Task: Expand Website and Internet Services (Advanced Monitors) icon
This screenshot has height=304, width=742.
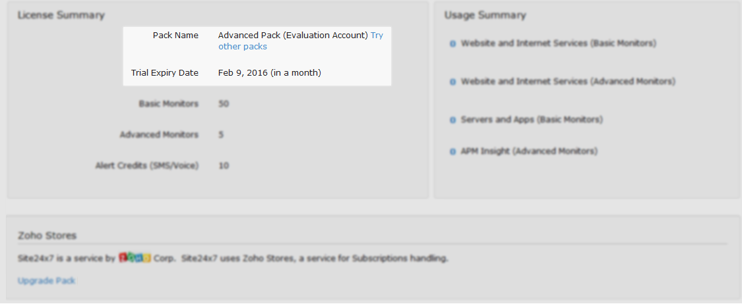Action: [453, 82]
